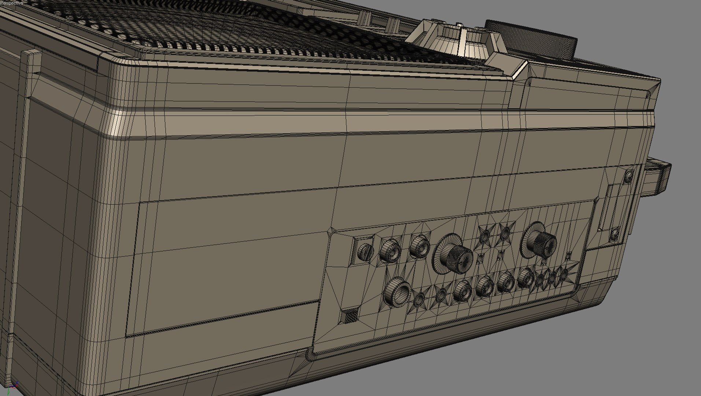This screenshot has height=396, width=701.
Task: Open the Perspective viewport label menu
Action: (x=11, y=3)
